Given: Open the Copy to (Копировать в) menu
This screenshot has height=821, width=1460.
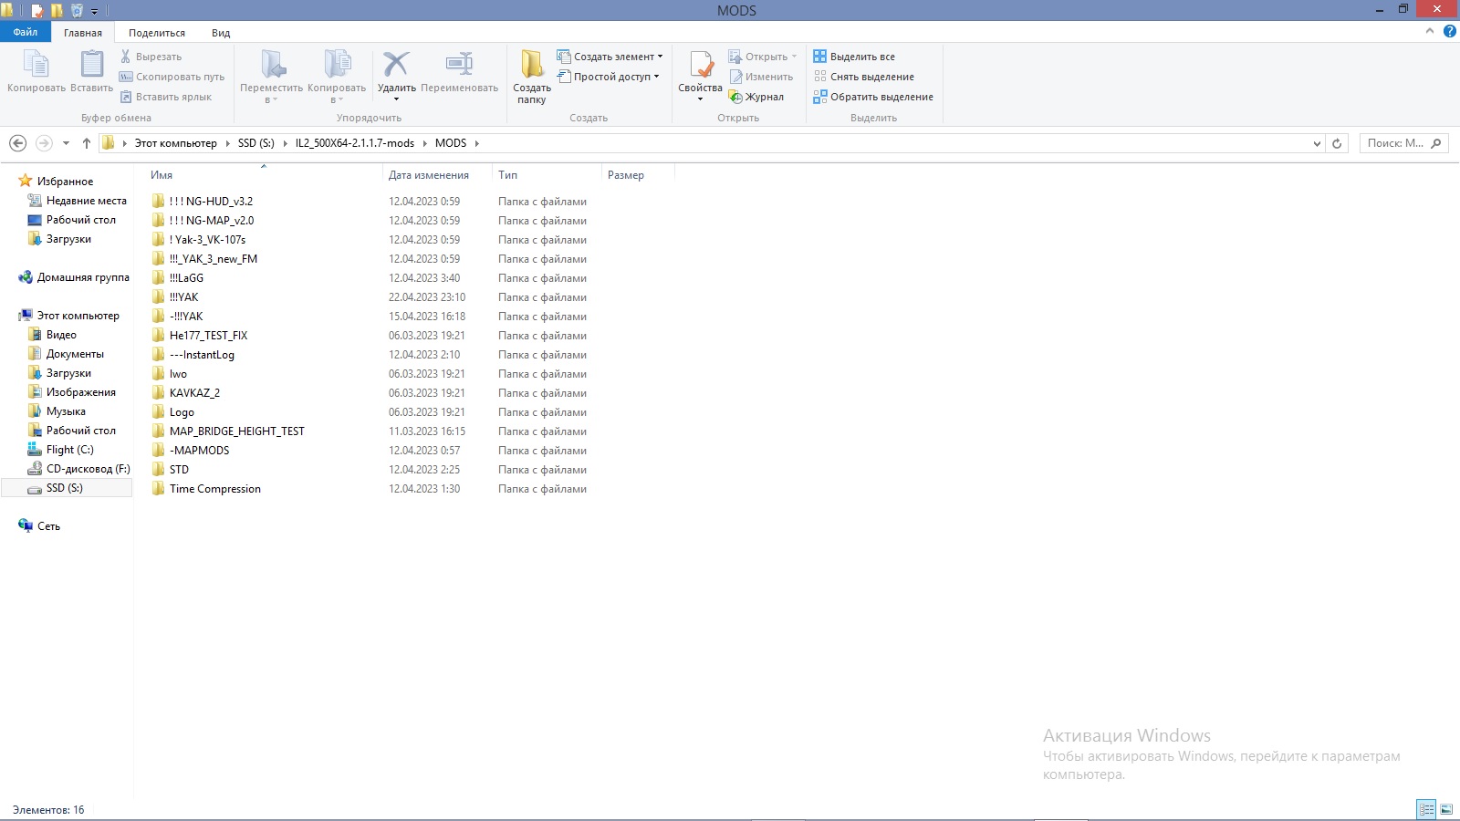Looking at the screenshot, I should 337,77.
